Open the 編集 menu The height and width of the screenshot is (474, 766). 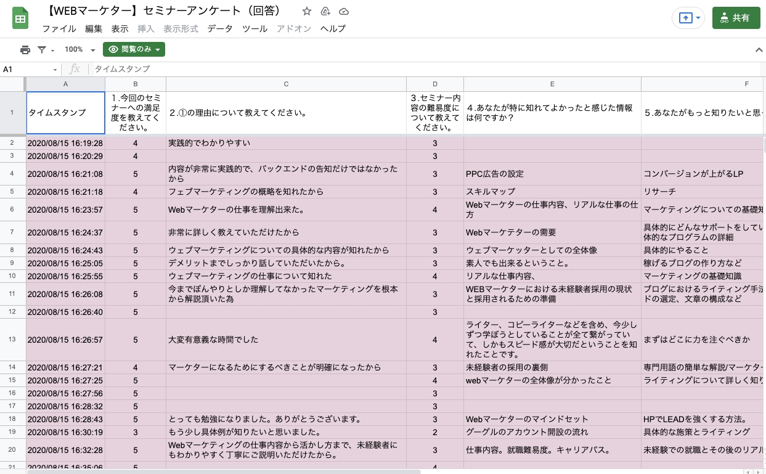(94, 29)
